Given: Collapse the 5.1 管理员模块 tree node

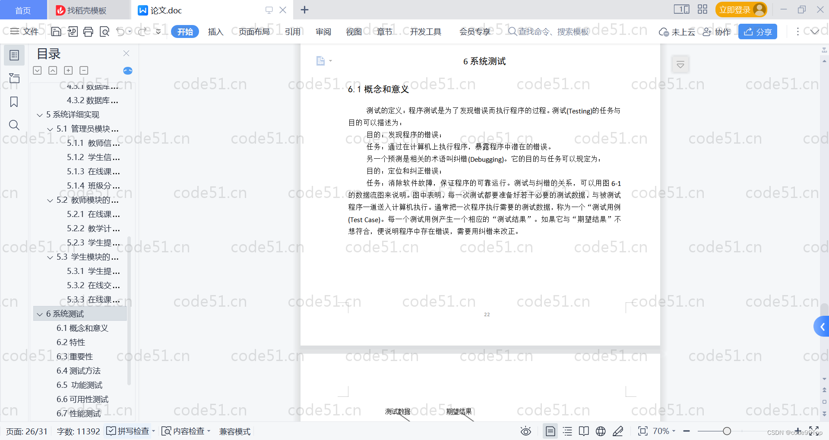Looking at the screenshot, I should click(x=50, y=129).
